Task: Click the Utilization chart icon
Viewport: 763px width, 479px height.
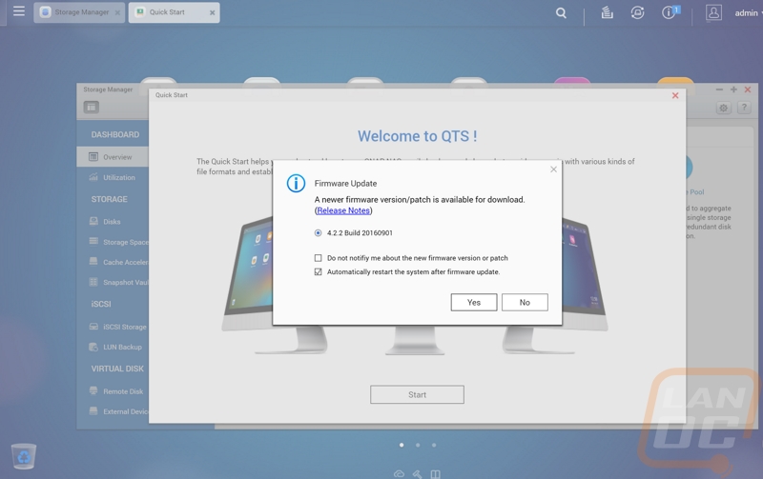Action: click(93, 177)
